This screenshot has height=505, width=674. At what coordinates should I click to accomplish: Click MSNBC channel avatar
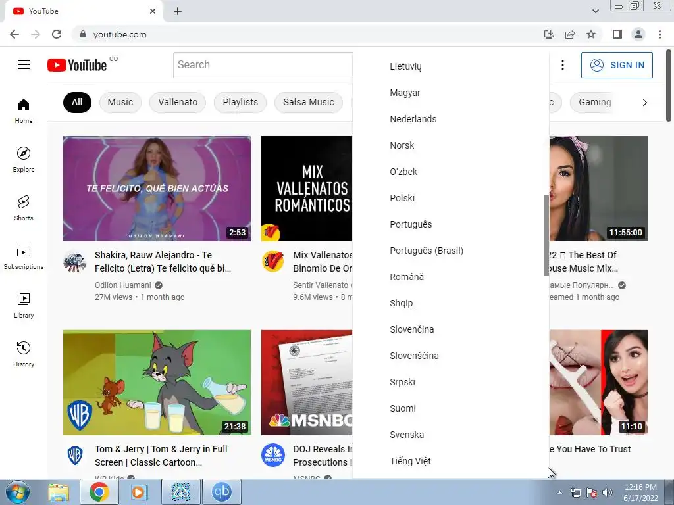point(273,455)
